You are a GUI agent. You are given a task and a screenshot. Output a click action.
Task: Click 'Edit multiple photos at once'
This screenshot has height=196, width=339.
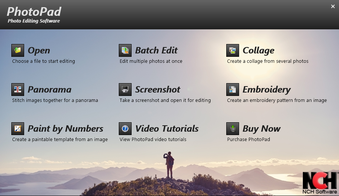(x=151, y=61)
